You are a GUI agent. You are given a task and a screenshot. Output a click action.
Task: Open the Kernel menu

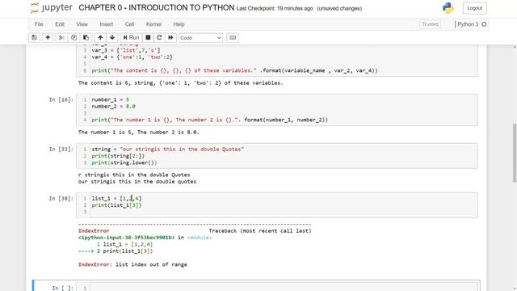click(x=153, y=24)
